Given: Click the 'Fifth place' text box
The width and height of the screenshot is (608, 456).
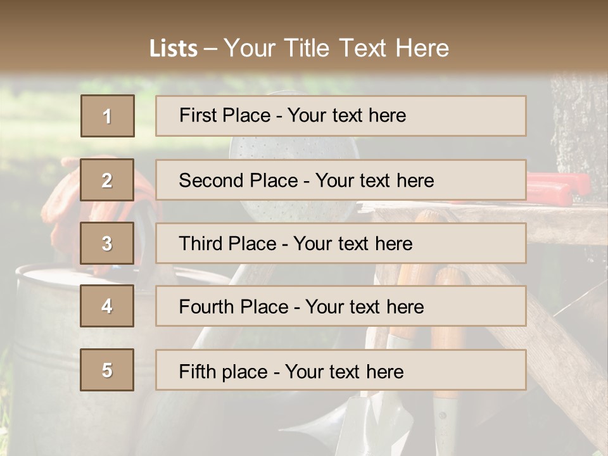Looking at the screenshot, I should [x=341, y=370].
